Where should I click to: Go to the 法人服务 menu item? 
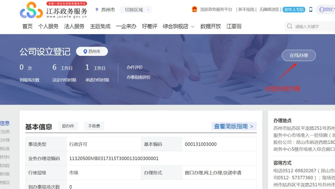(x=74, y=26)
